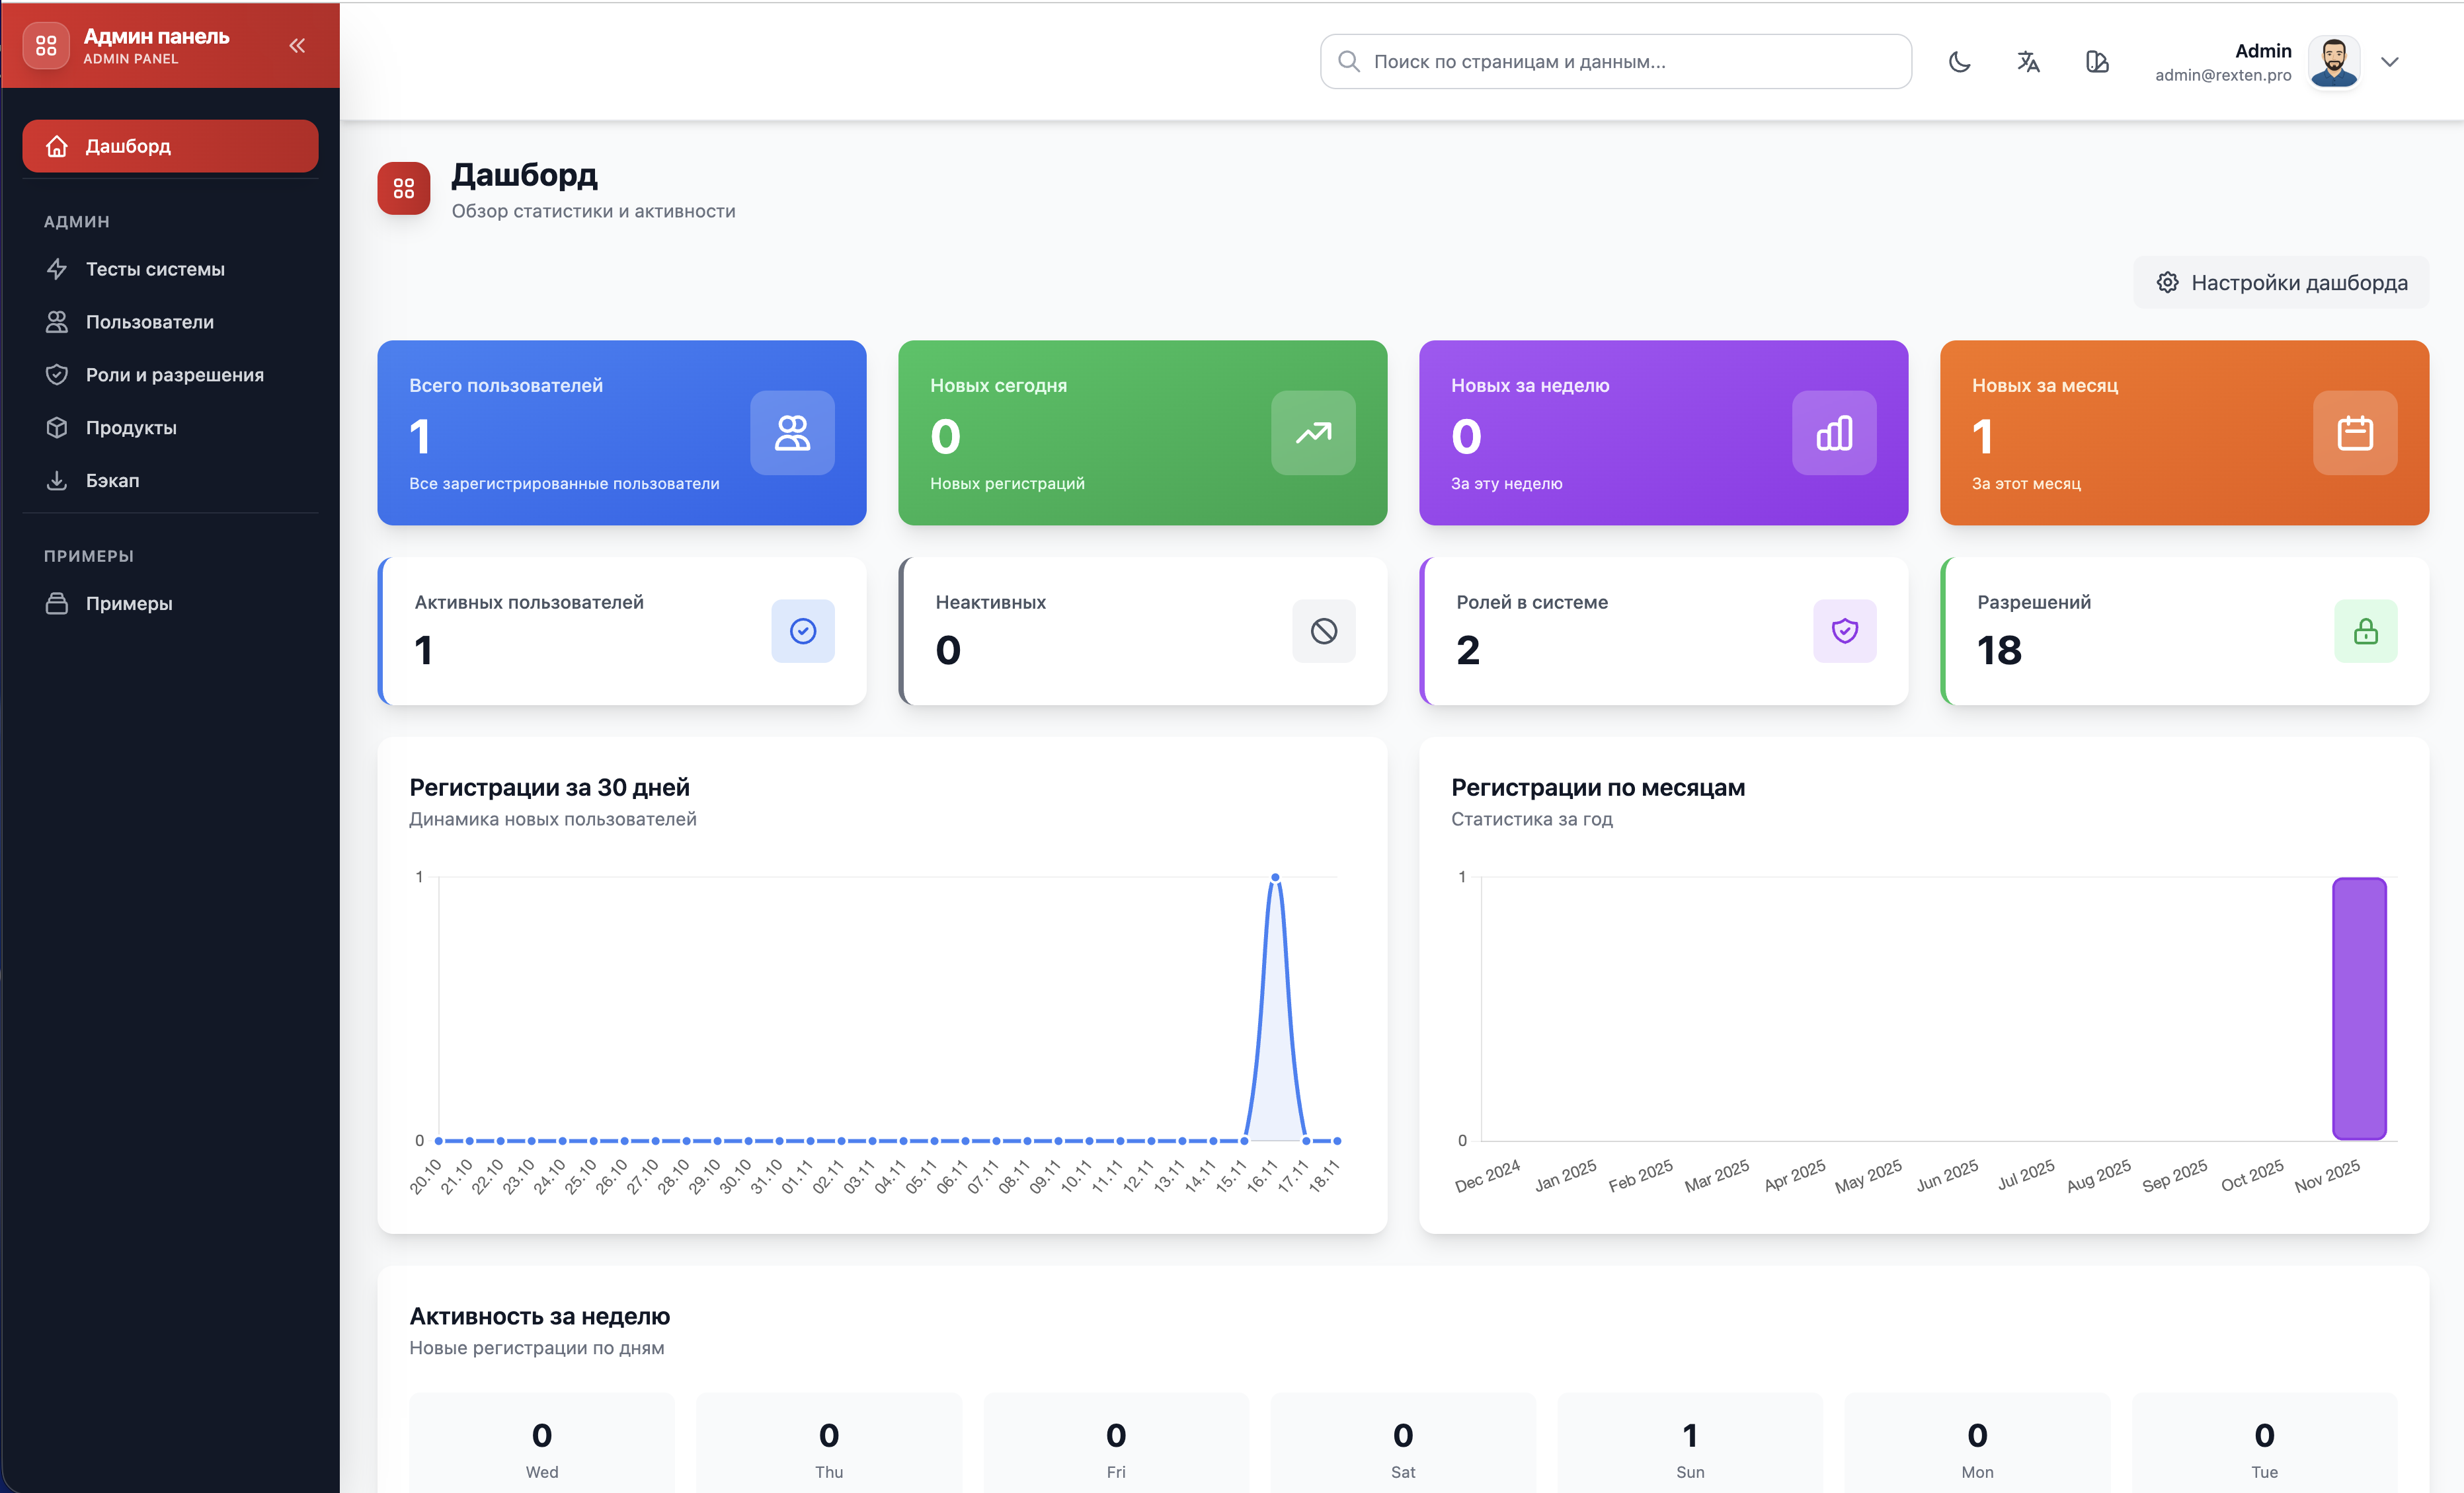Open the Дашборд home icon in sidebar

point(57,146)
